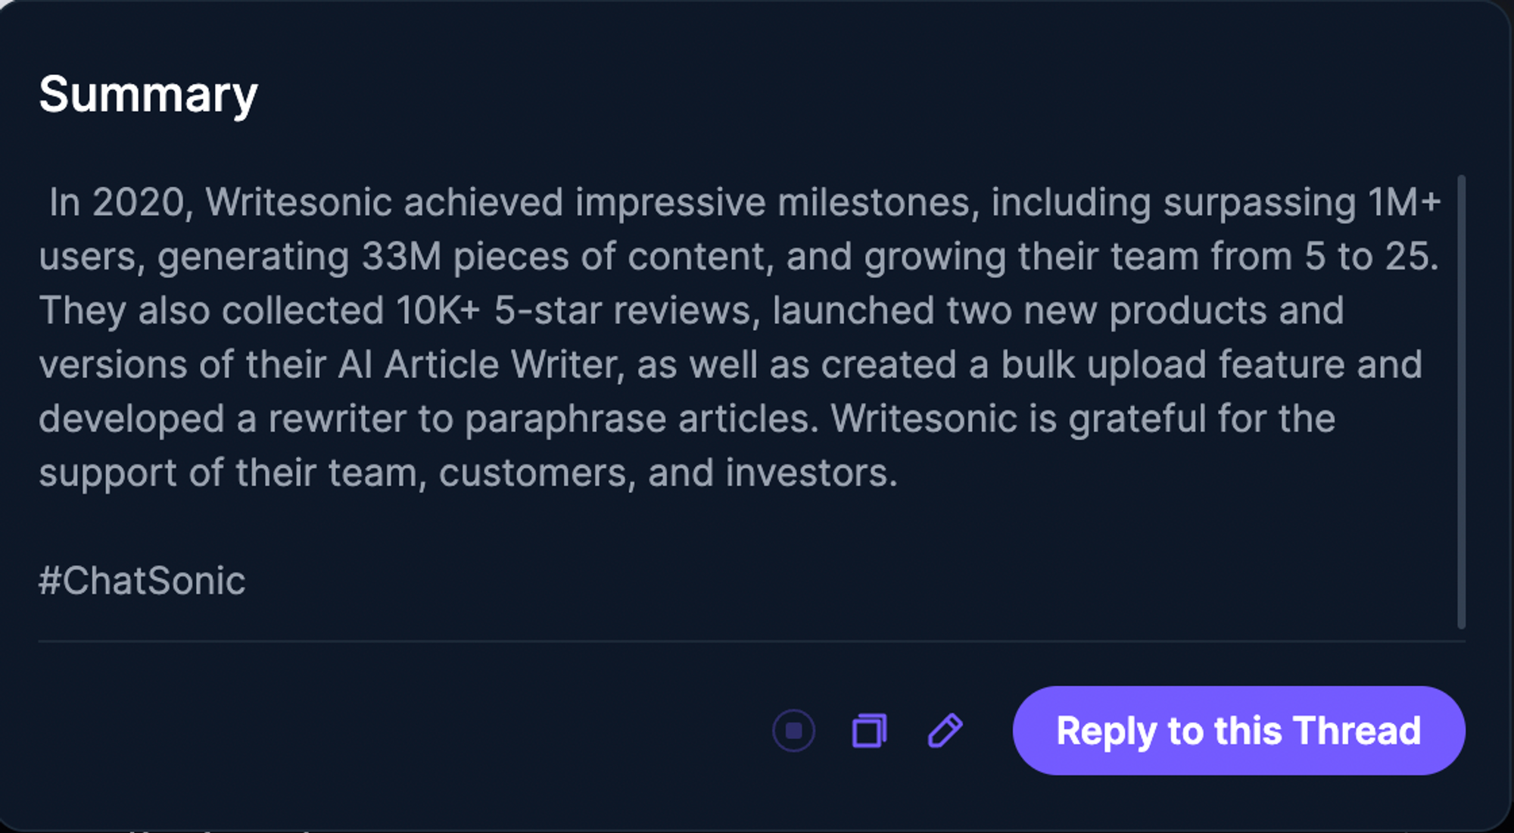This screenshot has height=833, width=1514.
Task: Click the divider line below the summary
Action: [x=749, y=640]
